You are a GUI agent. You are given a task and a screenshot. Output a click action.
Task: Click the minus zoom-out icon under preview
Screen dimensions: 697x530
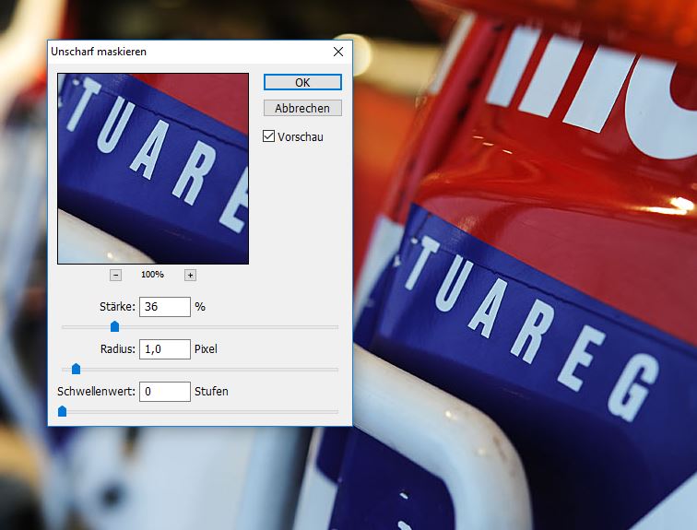tap(115, 275)
